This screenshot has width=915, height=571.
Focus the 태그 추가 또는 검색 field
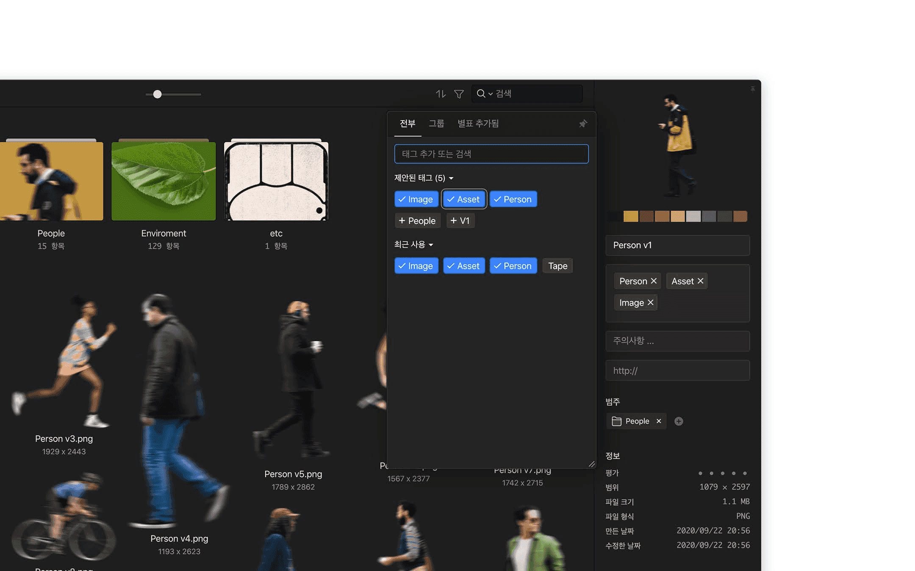[x=491, y=154]
